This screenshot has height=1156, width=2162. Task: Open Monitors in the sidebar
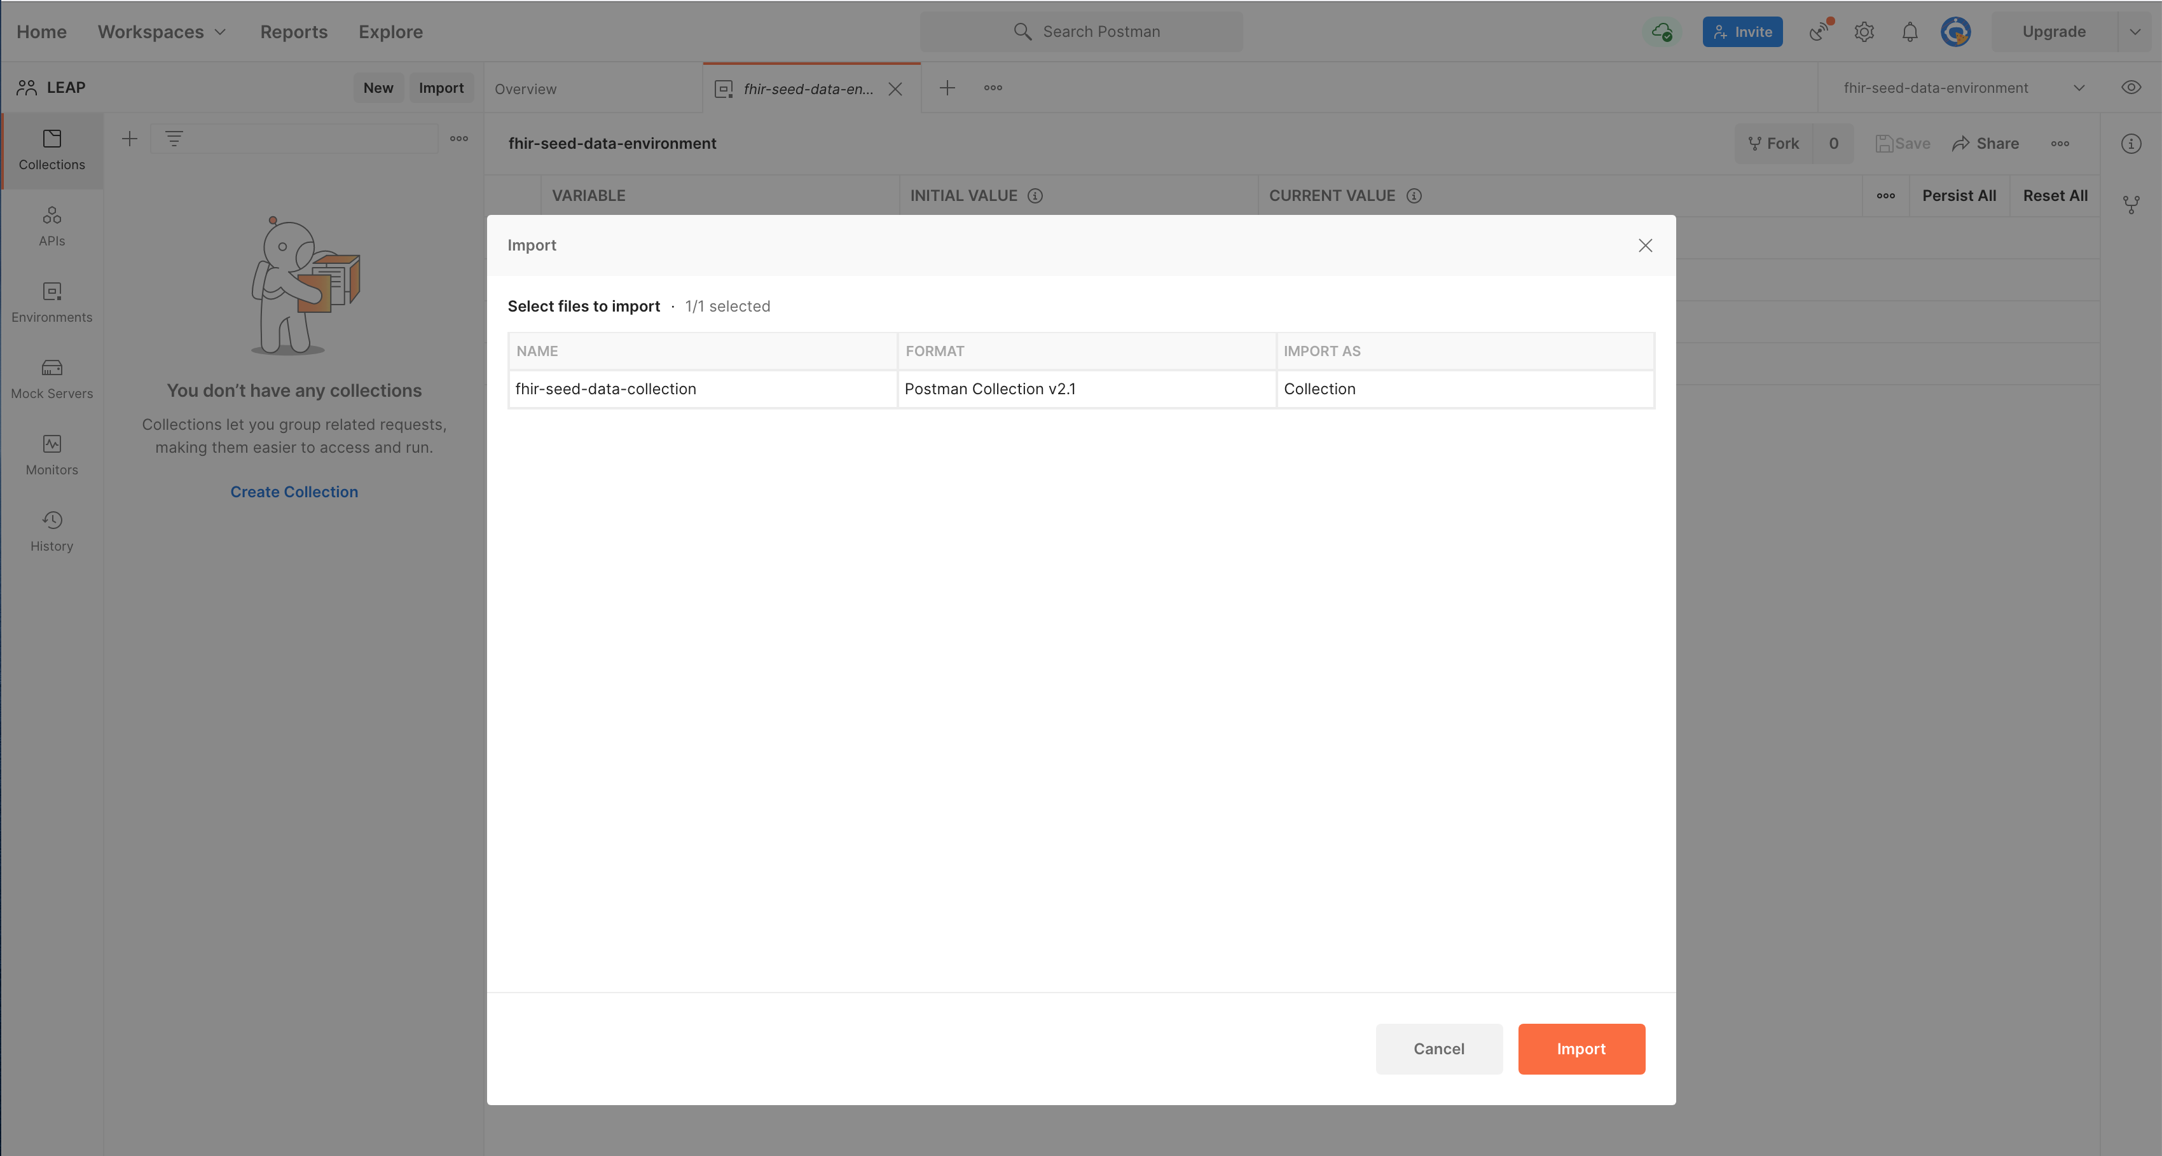click(52, 455)
